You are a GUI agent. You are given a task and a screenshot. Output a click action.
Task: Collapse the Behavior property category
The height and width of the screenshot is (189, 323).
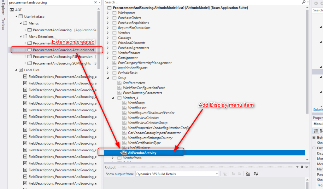(x=314, y=138)
